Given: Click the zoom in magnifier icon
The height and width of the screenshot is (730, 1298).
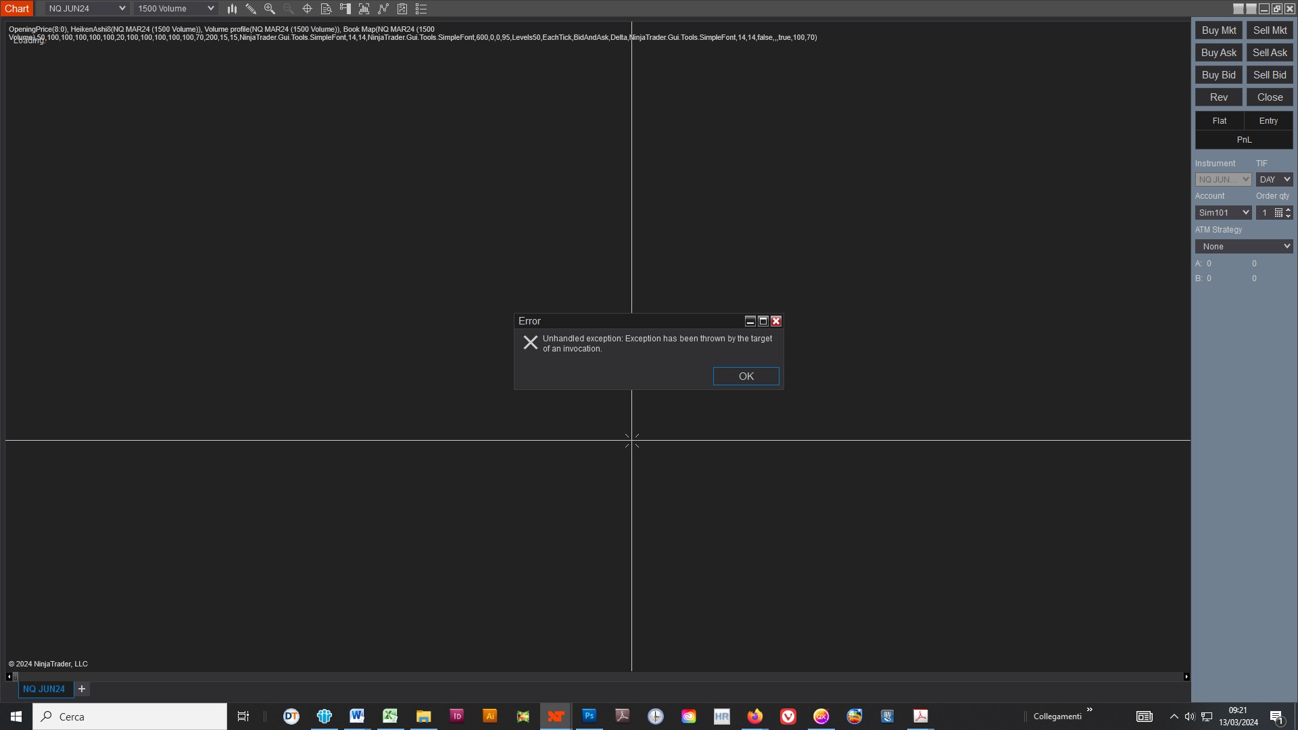Looking at the screenshot, I should (x=270, y=9).
